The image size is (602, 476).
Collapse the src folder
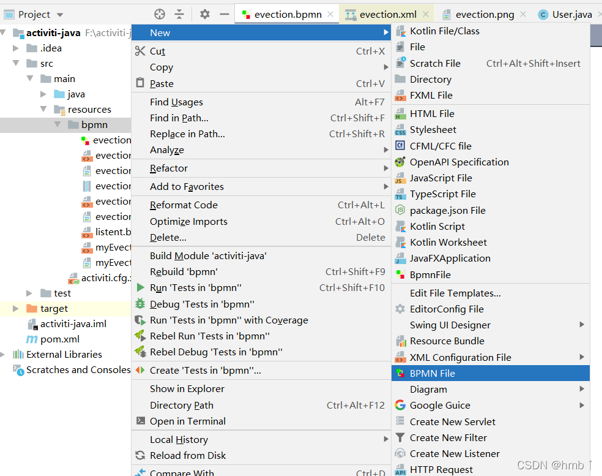[16, 63]
